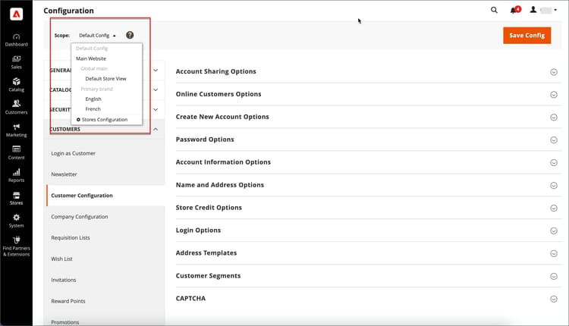Screen dimensions: 569x326
Task: Select French store view in scope menu
Action: click(x=93, y=109)
